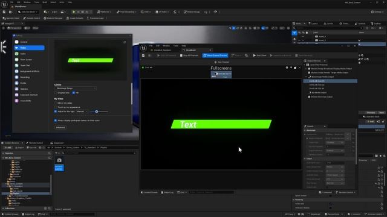Select the Original ratio option
The height and width of the screenshot is (217, 387).
pos(56,93)
